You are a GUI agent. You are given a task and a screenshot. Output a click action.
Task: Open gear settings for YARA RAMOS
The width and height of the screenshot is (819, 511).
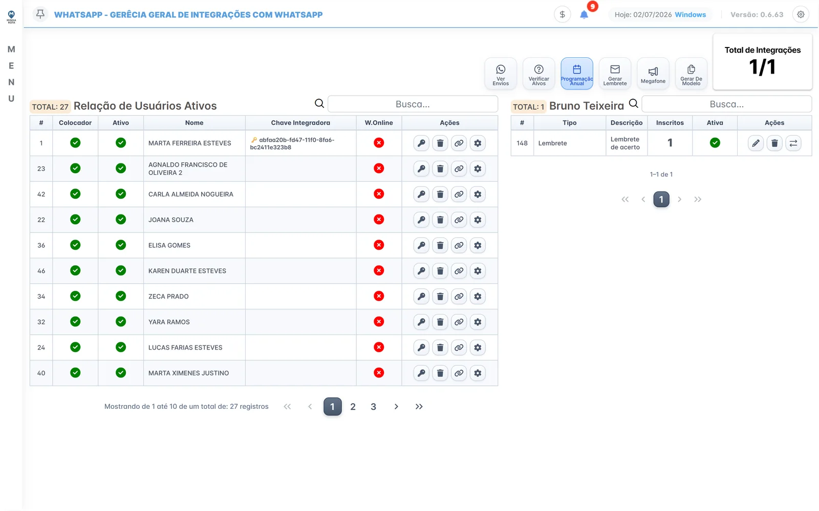(478, 322)
